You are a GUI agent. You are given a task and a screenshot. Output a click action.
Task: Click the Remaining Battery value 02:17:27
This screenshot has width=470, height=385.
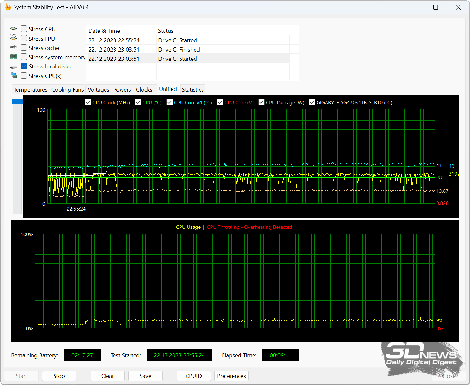coord(82,355)
